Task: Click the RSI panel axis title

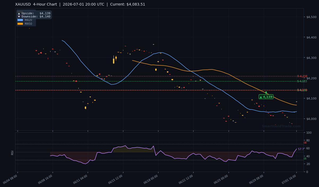Action: [12, 153]
